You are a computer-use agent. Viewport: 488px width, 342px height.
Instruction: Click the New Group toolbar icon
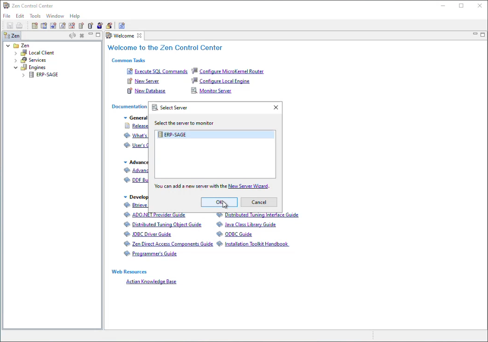point(109,26)
